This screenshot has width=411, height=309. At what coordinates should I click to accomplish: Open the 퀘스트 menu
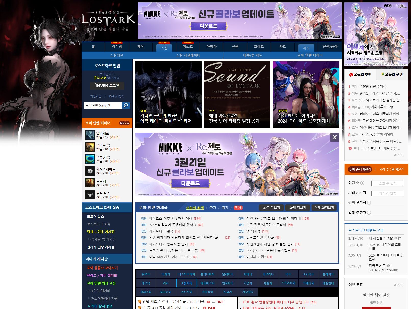click(188, 47)
